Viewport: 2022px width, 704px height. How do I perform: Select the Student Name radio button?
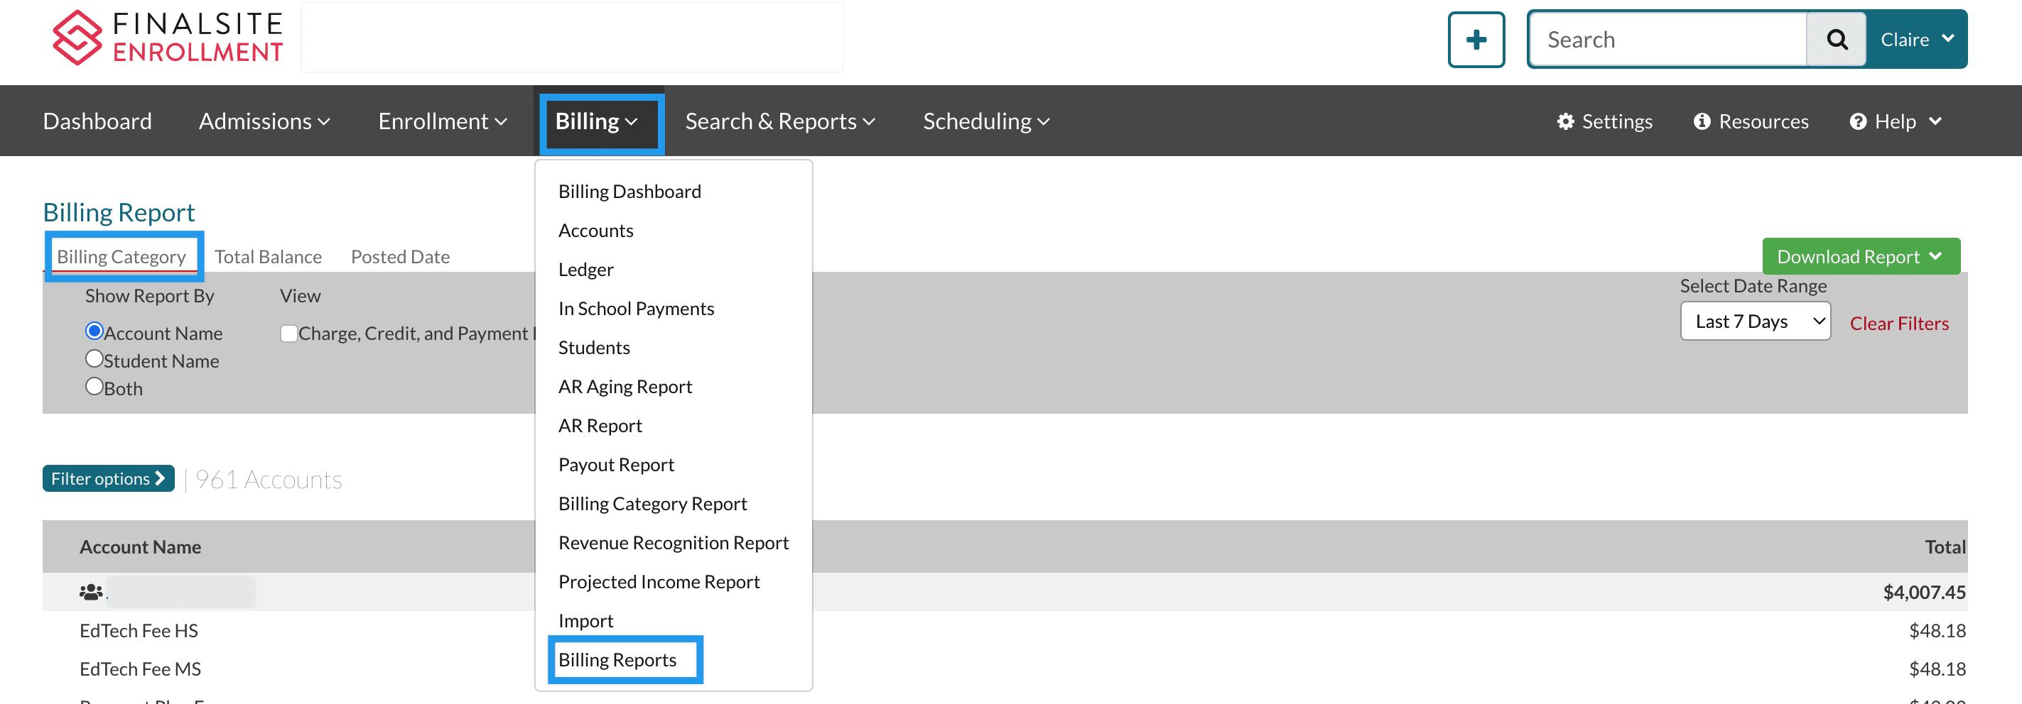(94, 359)
